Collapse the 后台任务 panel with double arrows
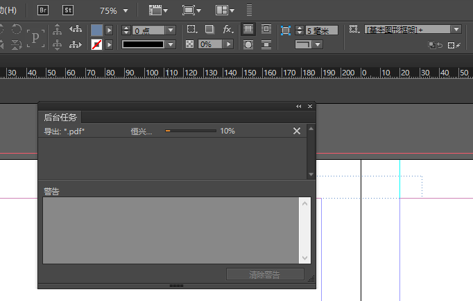This screenshot has height=301, width=473. [299, 107]
